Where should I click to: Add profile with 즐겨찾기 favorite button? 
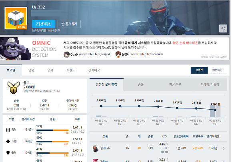[69, 24]
